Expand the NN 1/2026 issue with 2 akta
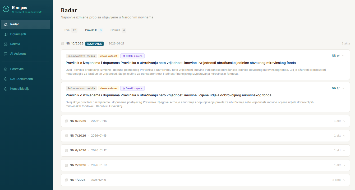This screenshot has width=355, height=190. [344, 180]
